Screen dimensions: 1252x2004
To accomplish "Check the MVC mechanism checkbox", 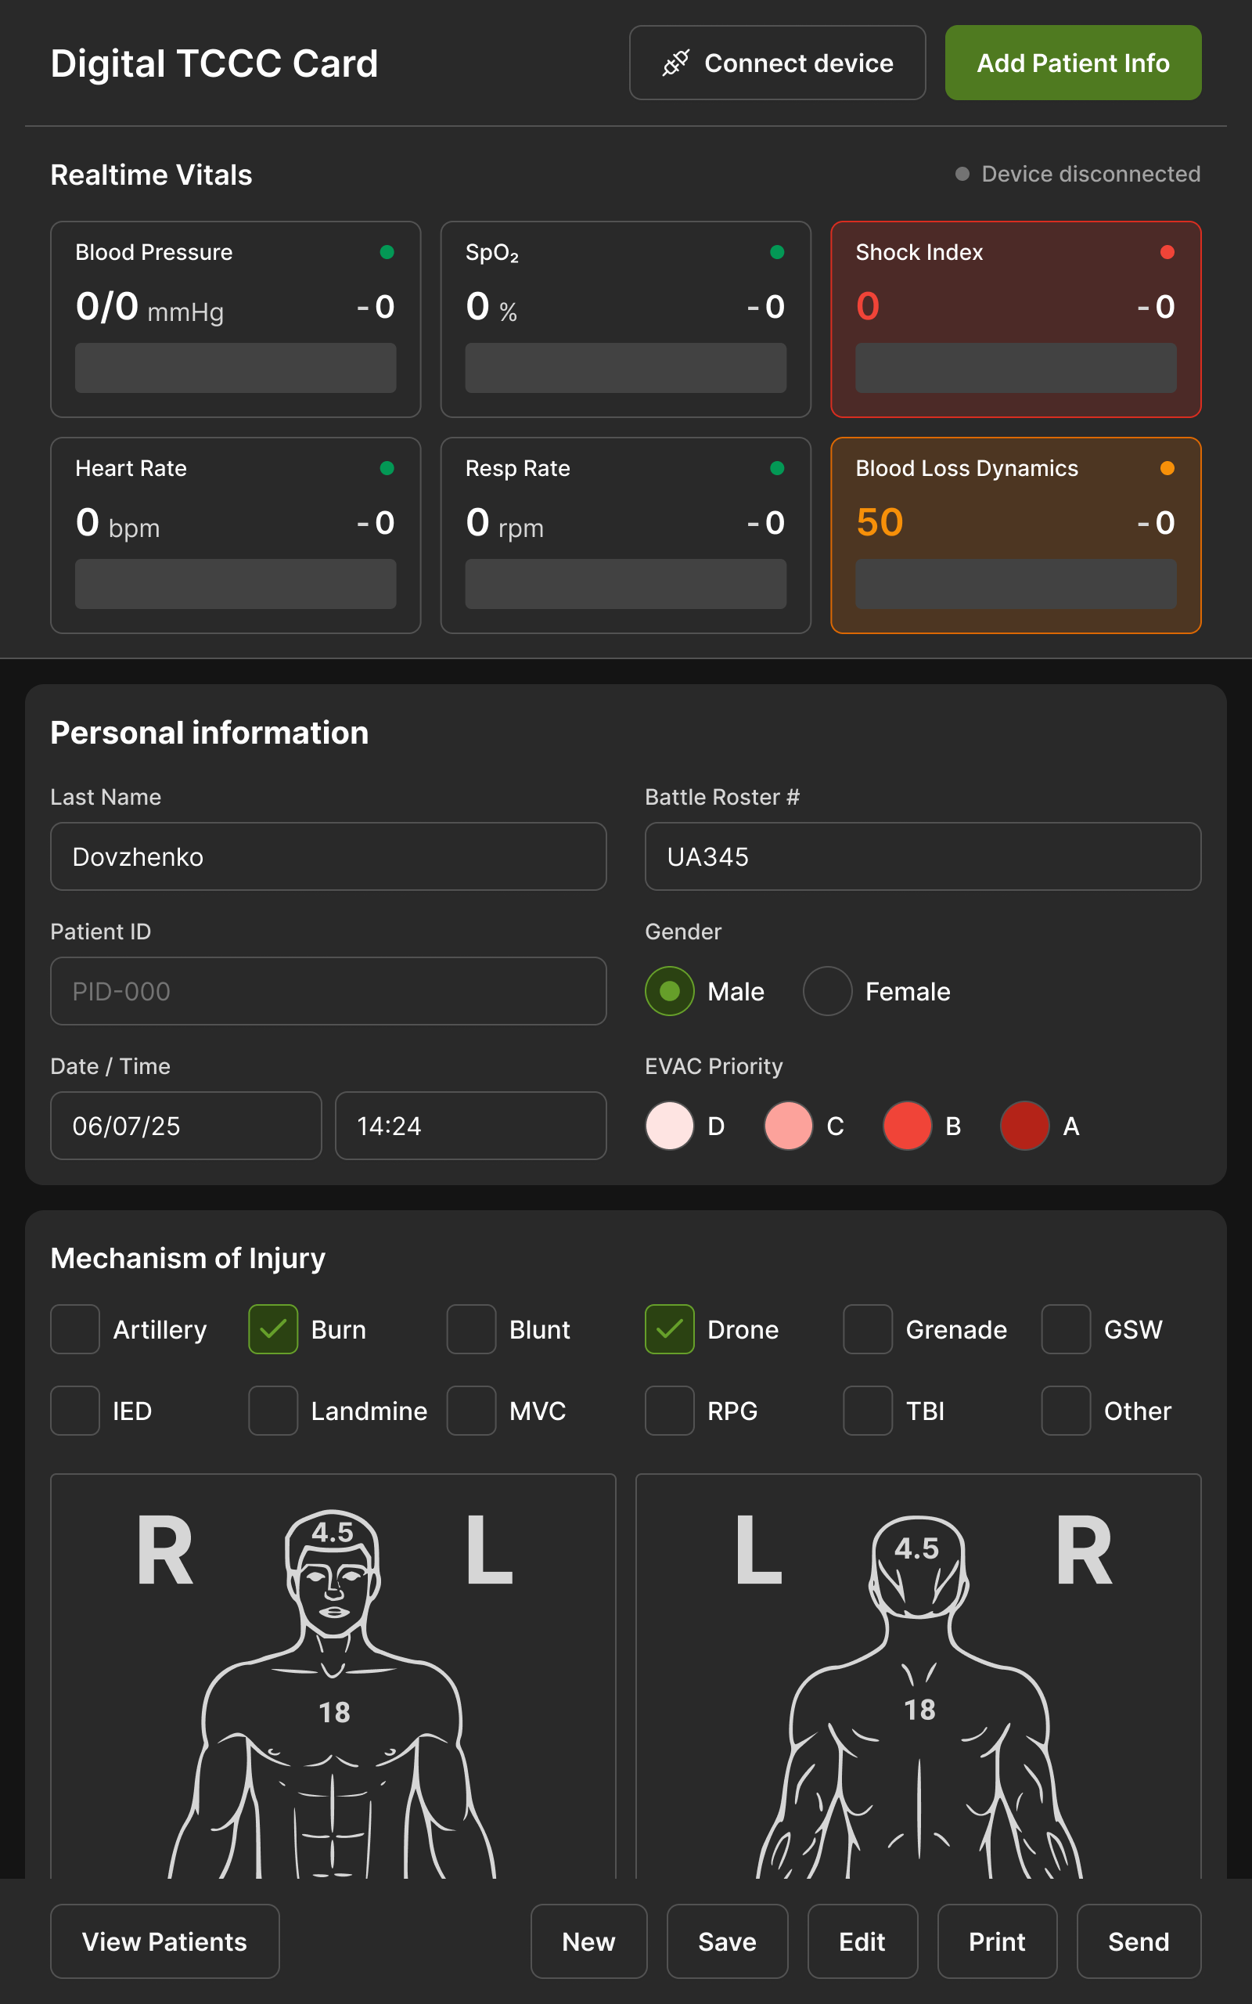I will (472, 1411).
